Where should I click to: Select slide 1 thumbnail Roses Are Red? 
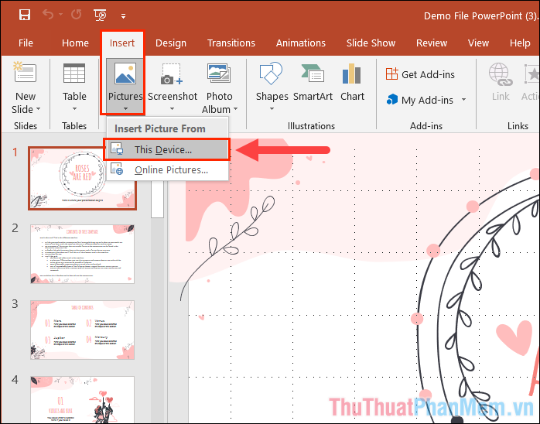pyautogui.click(x=82, y=179)
